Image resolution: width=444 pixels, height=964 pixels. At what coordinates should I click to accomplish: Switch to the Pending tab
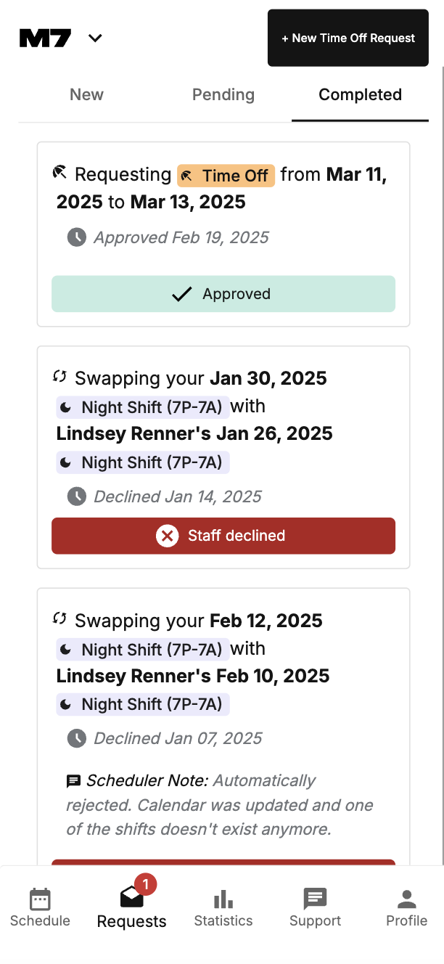[x=223, y=94]
